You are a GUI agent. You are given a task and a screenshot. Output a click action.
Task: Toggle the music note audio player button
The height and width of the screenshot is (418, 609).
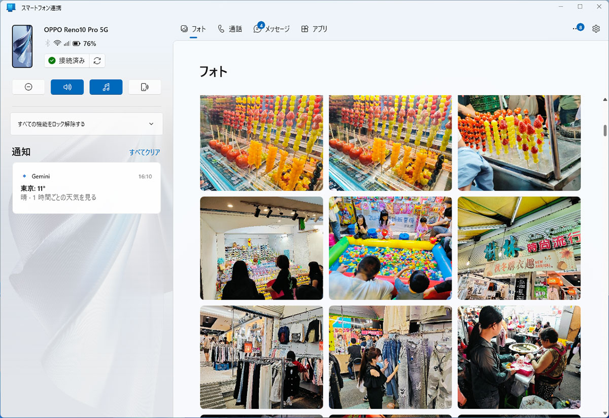pos(106,87)
